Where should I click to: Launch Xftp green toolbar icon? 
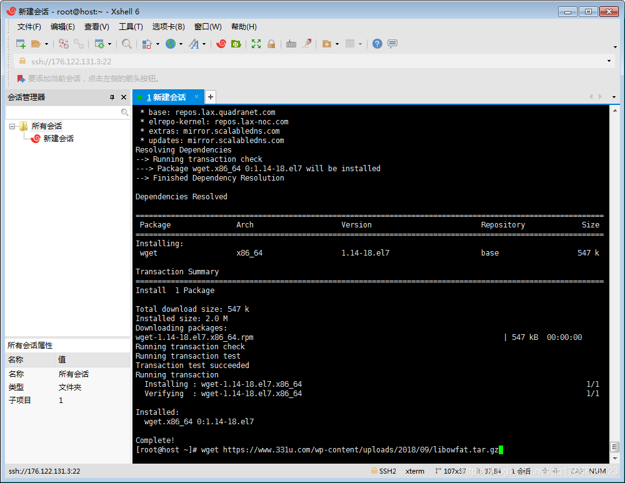pyautogui.click(x=236, y=44)
